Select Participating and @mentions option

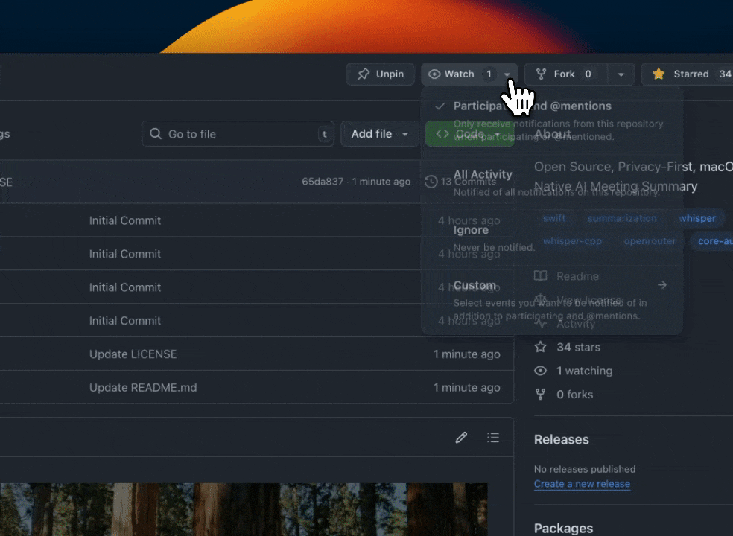click(x=532, y=106)
